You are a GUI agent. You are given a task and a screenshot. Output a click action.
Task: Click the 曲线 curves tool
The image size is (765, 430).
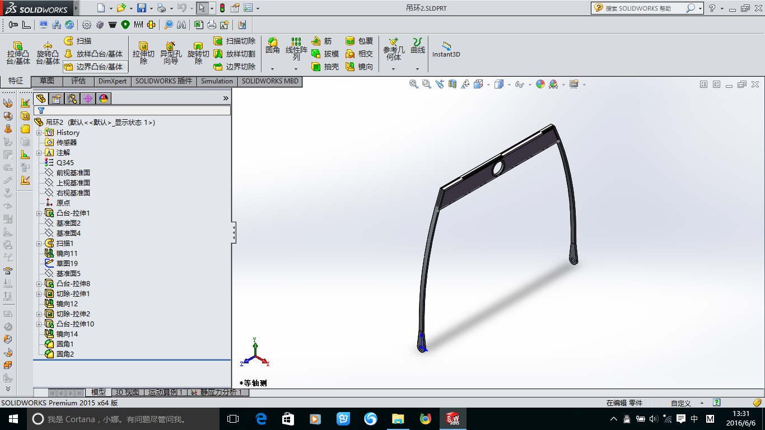418,46
